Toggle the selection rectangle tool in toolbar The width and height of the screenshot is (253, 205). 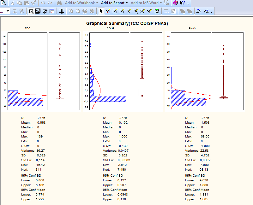tap(31, 11)
